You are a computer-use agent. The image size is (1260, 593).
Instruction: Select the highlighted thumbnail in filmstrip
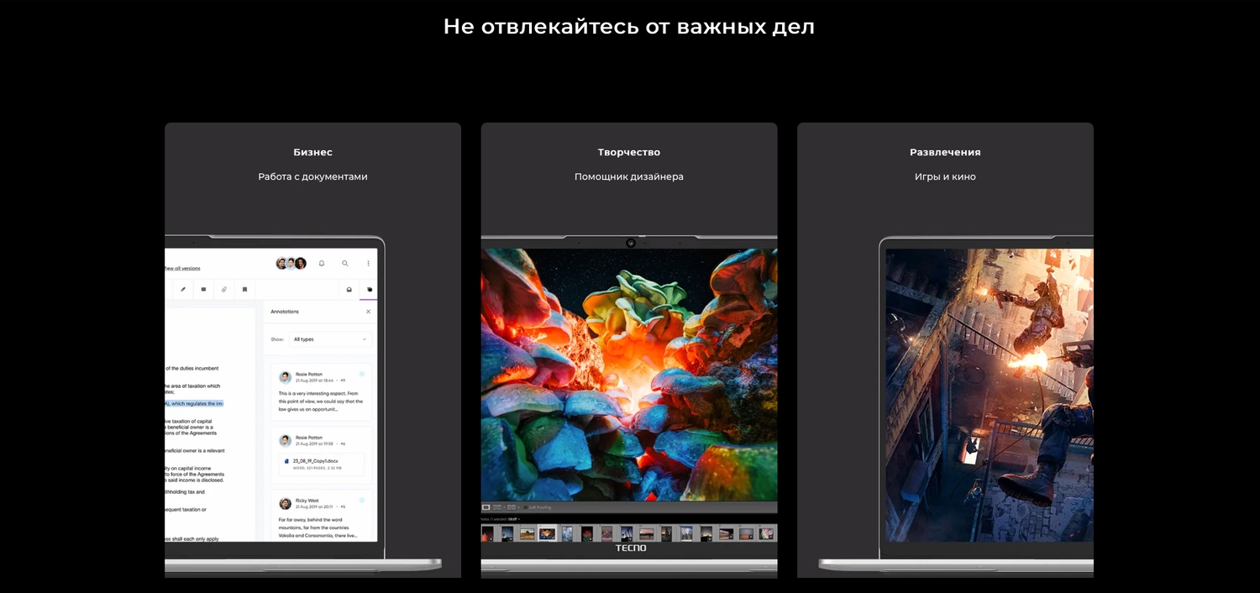547,533
